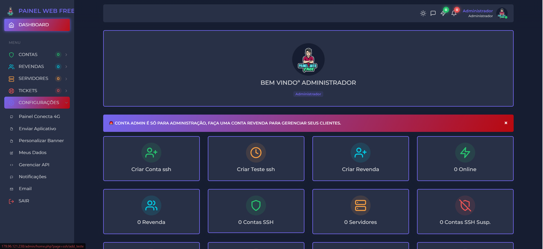Open the lightning online-users icon in header
The image size is (543, 249).
[443, 13]
